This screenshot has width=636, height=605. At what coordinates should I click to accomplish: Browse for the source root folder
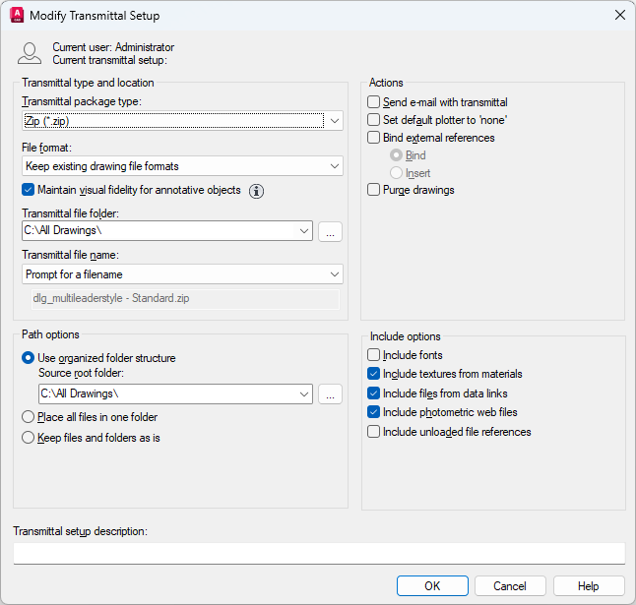click(330, 394)
